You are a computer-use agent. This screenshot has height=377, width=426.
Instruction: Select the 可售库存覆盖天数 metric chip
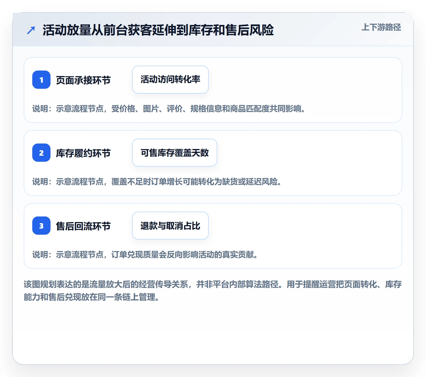pyautogui.click(x=175, y=153)
